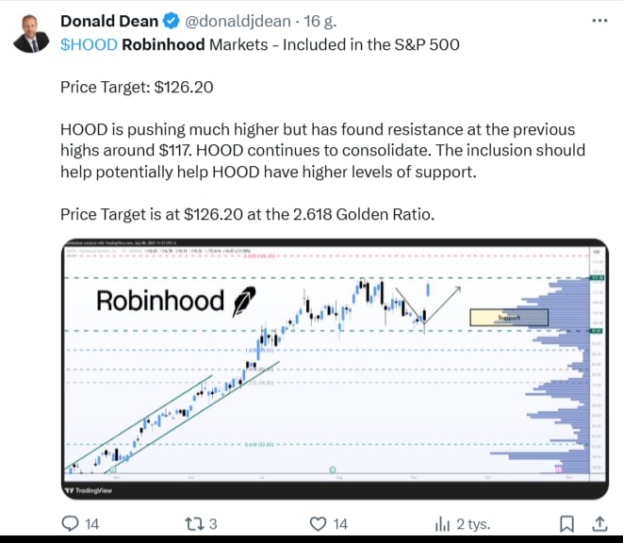Like the tweet with the heart icon
The width and height of the screenshot is (623, 543).
[320, 523]
